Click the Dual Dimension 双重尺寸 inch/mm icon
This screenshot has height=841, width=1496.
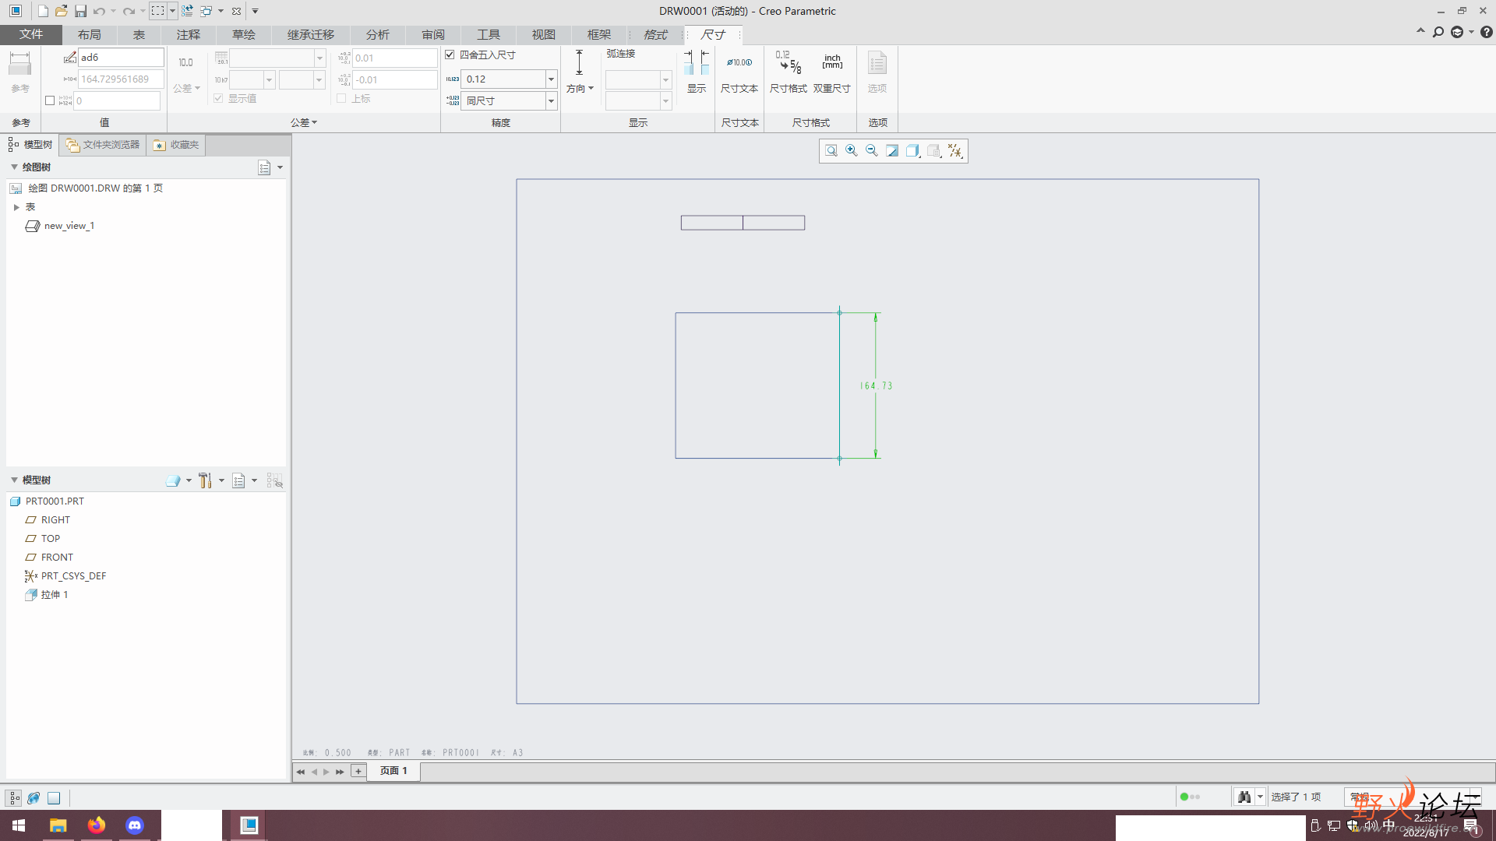click(832, 72)
